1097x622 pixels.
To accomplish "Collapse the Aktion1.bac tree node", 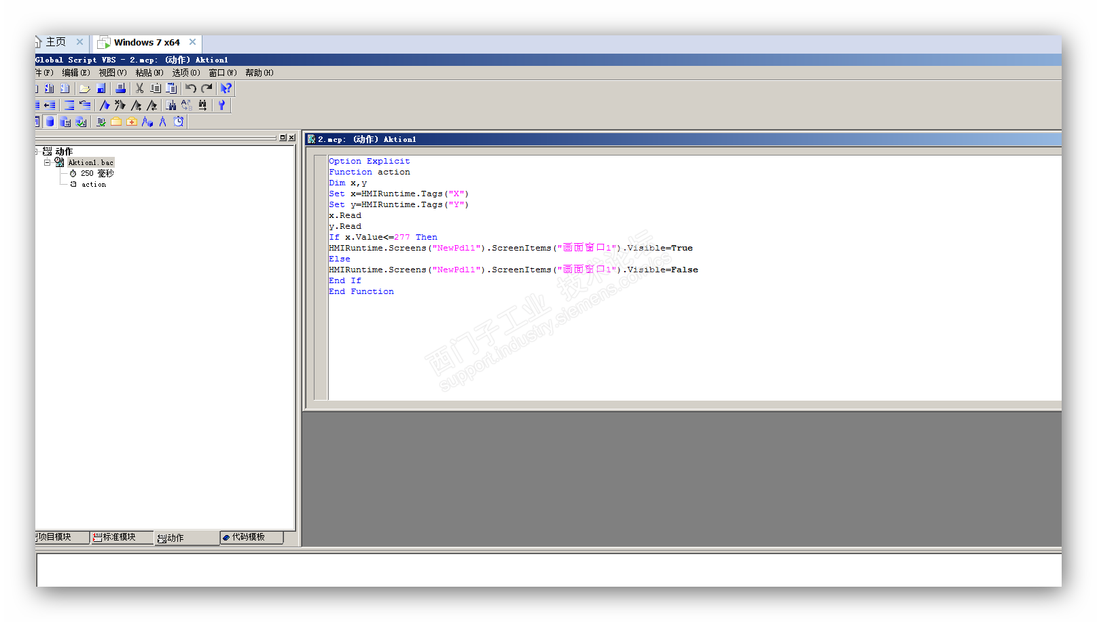I will [x=47, y=162].
